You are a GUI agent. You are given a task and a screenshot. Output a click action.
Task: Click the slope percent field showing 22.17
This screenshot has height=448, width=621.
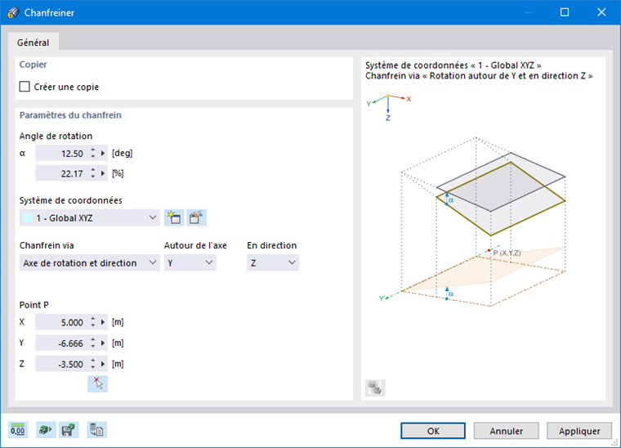62,173
